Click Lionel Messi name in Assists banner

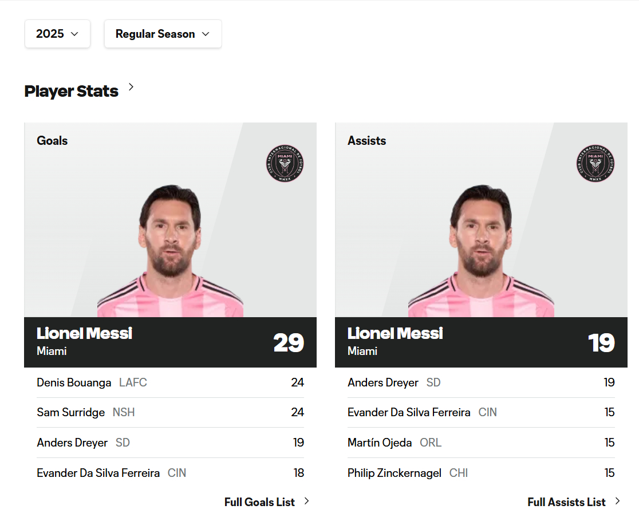(x=395, y=333)
